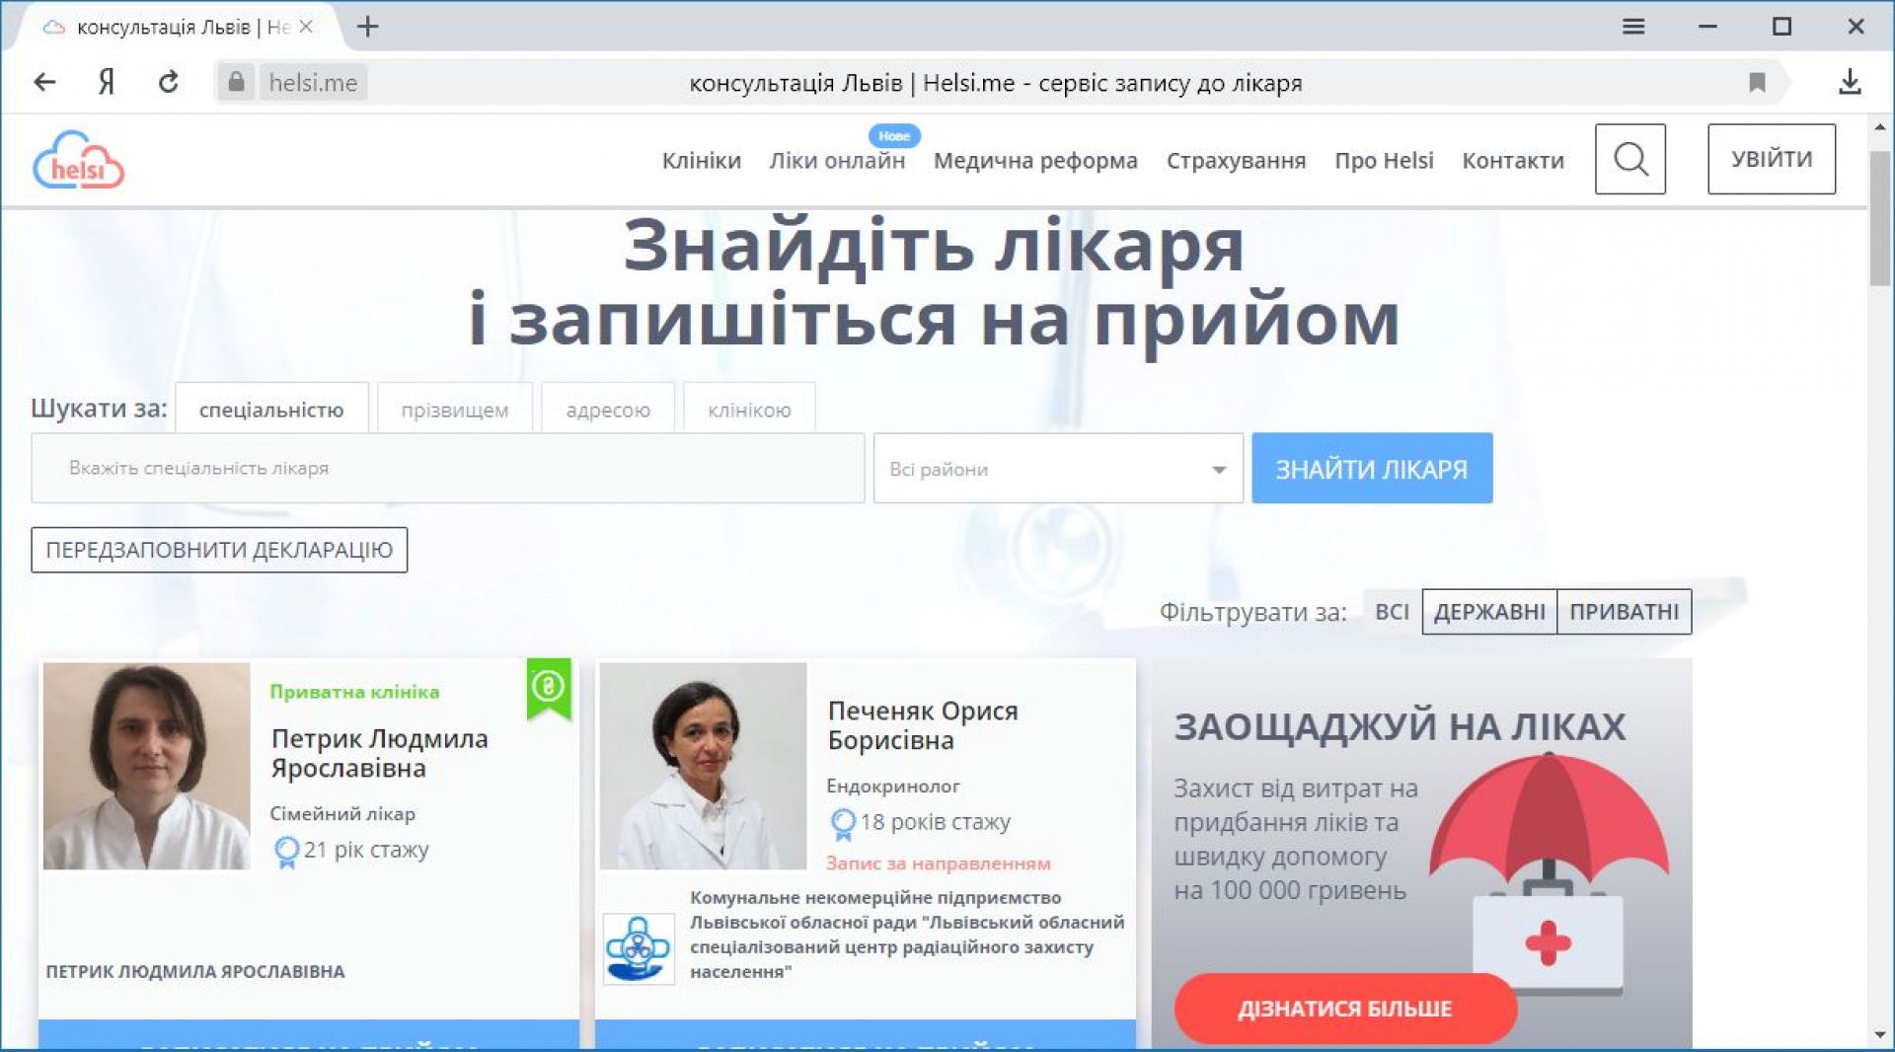Open doctor 'Печеняк Орися Борисівна' name link
This screenshot has width=1895, height=1052.
pyautogui.click(x=923, y=725)
